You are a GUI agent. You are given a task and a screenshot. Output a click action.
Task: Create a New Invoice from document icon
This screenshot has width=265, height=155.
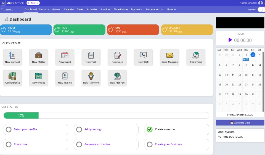coord(65,78)
